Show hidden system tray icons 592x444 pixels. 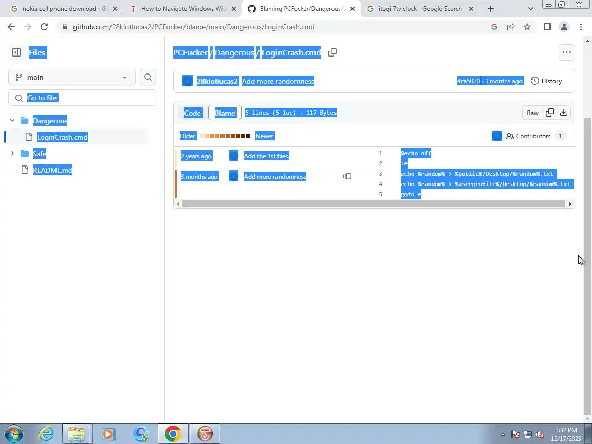point(503,435)
